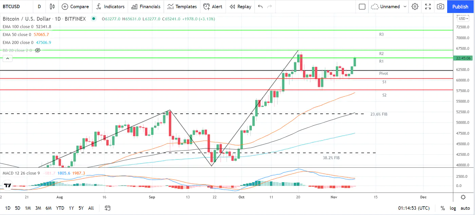Screen dimensions: 475x215
Task: Take a chart snapshot with camera
Action: (440, 6)
